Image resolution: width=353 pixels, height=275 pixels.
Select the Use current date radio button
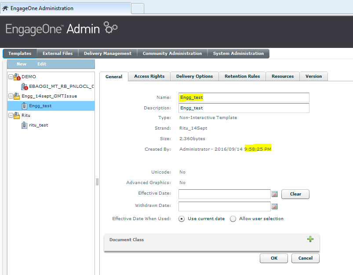click(182, 219)
